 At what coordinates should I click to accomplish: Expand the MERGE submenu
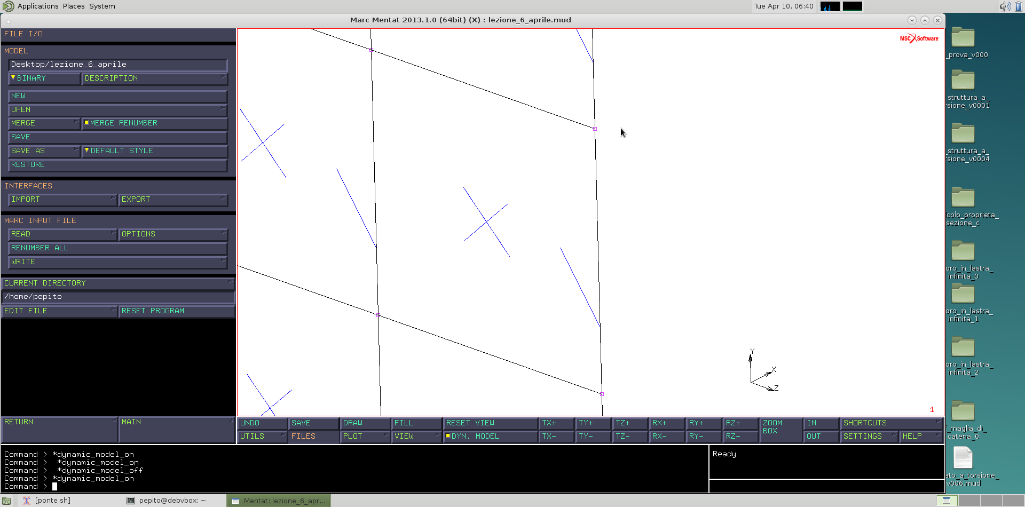(x=44, y=123)
